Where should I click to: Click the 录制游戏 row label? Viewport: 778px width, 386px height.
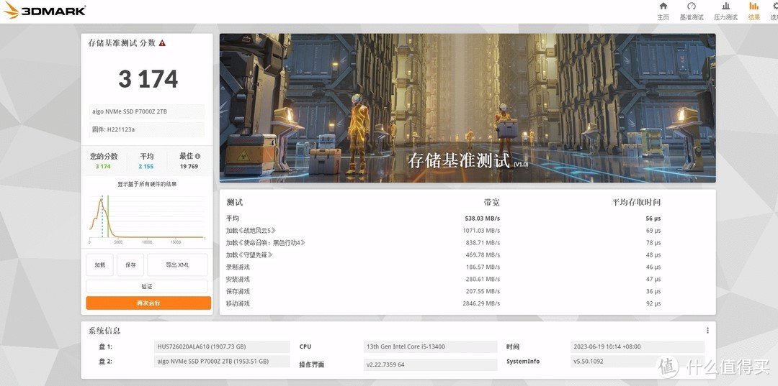(x=238, y=267)
